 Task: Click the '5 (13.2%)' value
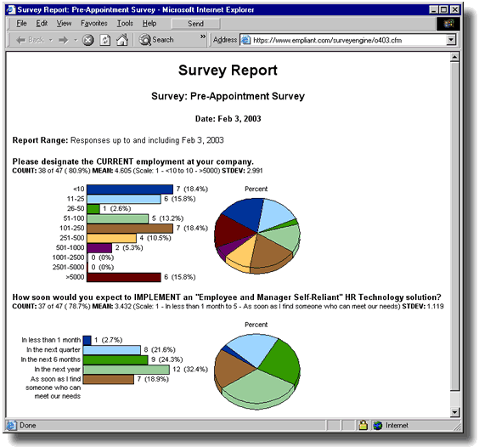pyautogui.click(x=167, y=218)
